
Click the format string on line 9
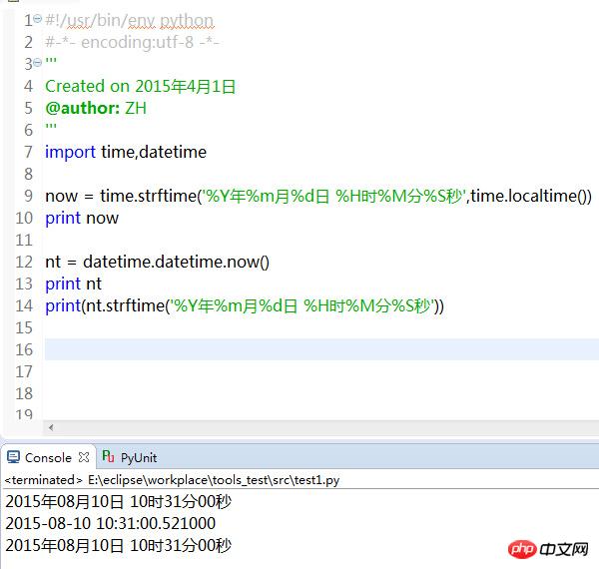point(333,196)
